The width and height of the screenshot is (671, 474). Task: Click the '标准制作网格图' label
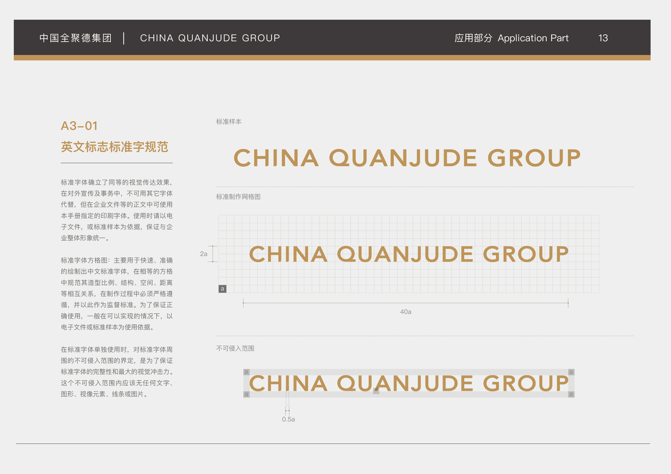tap(238, 197)
